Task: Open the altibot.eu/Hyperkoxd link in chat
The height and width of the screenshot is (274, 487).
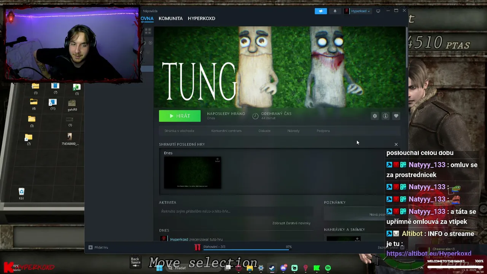Action: [429, 253]
